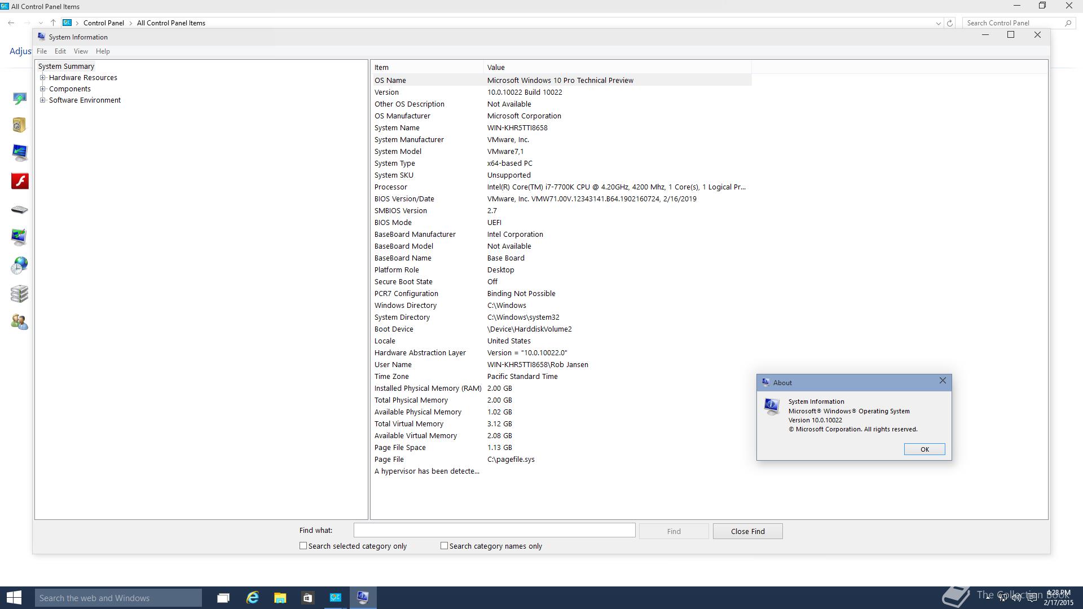Open the File menu
This screenshot has width=1083, height=609.
(42, 51)
